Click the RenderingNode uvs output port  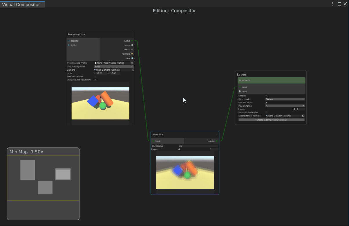pyautogui.click(x=132, y=58)
